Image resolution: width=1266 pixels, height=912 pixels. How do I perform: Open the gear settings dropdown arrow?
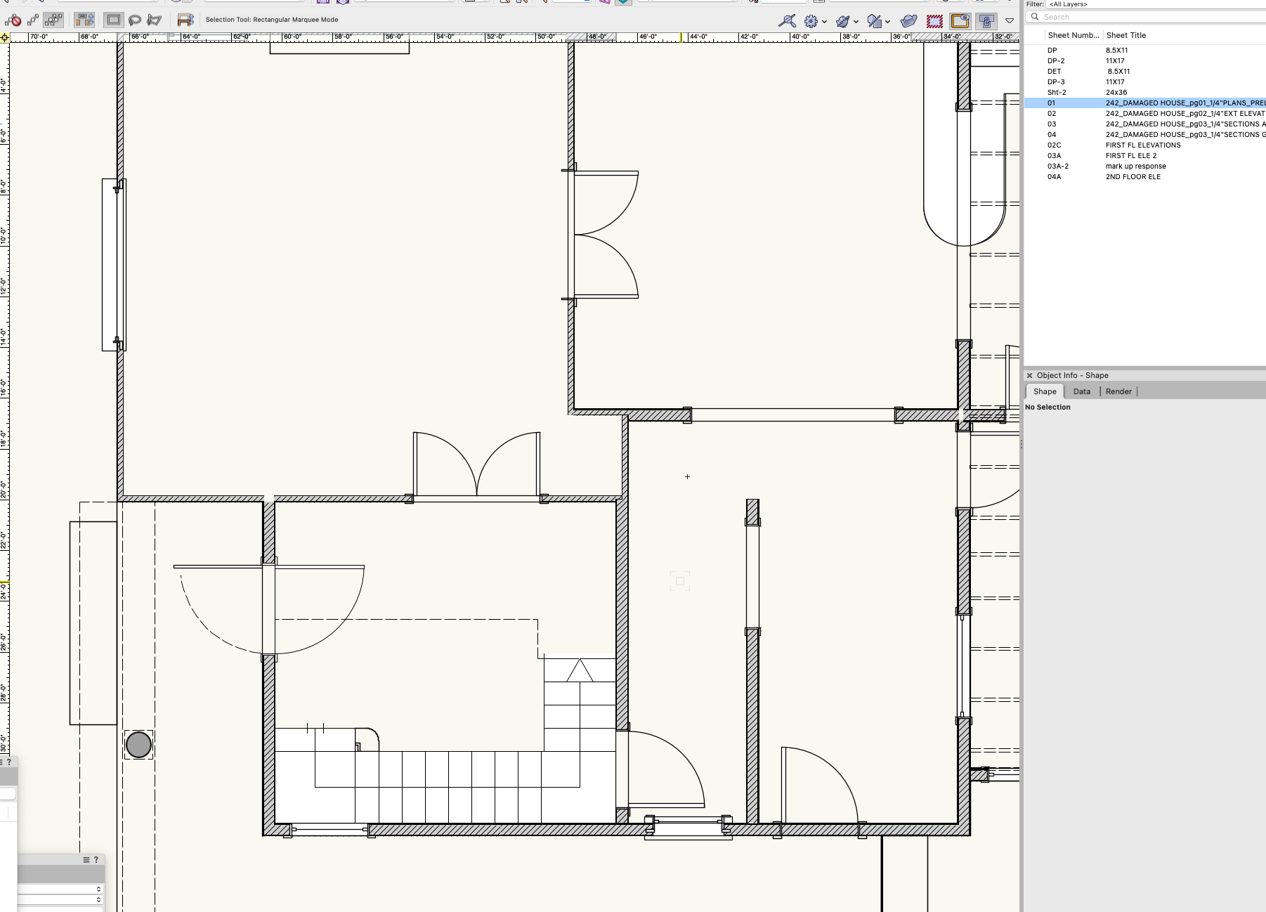tap(824, 22)
